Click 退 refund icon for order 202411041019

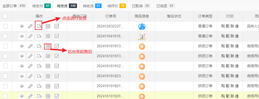point(48,36)
